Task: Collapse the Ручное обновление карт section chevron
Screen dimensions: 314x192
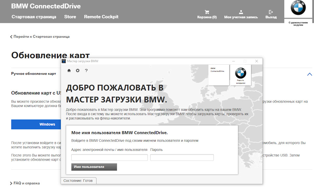Action: [309, 74]
